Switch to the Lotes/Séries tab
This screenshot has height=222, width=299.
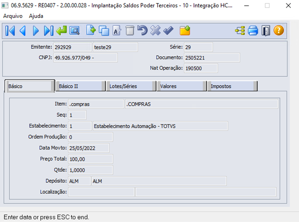131,86
